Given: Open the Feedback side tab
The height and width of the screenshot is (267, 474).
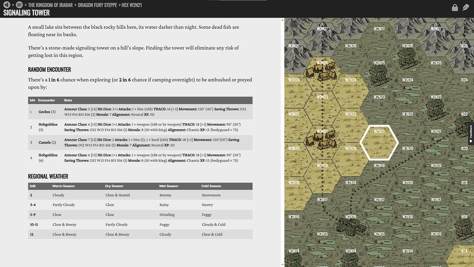Looking at the screenshot, I should (471, 134).
